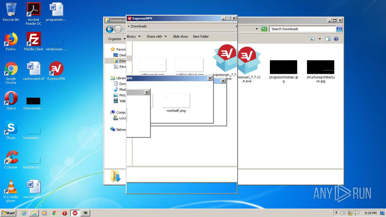Open the Firefox desktop shortcut

11,42
